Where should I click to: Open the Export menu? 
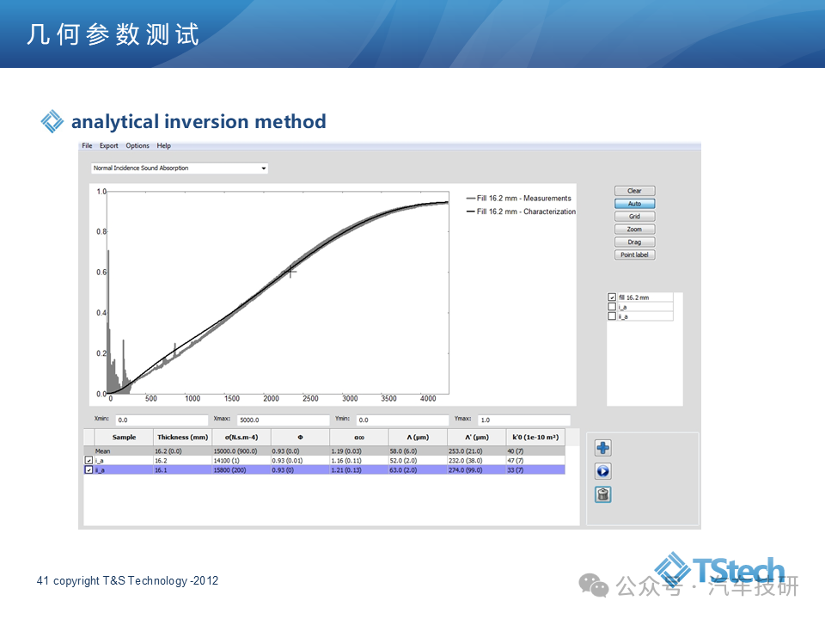109,146
